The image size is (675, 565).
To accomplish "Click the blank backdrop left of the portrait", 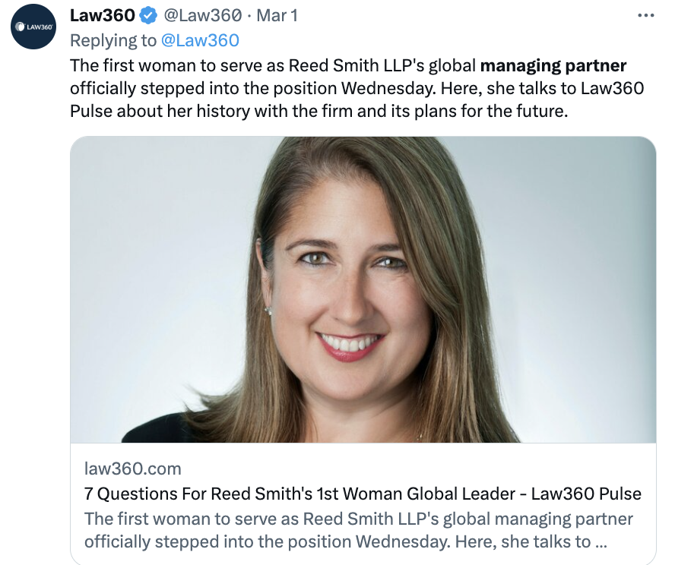I will point(152,266).
